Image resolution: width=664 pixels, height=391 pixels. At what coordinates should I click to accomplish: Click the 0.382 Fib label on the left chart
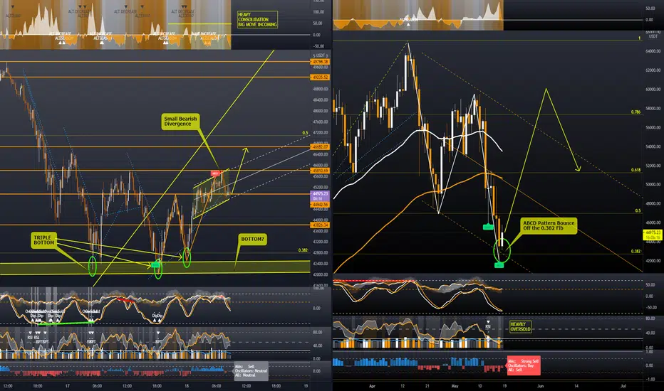(303, 250)
